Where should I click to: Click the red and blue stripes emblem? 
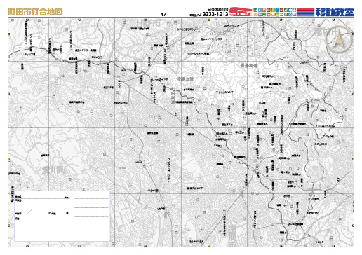tap(305, 12)
